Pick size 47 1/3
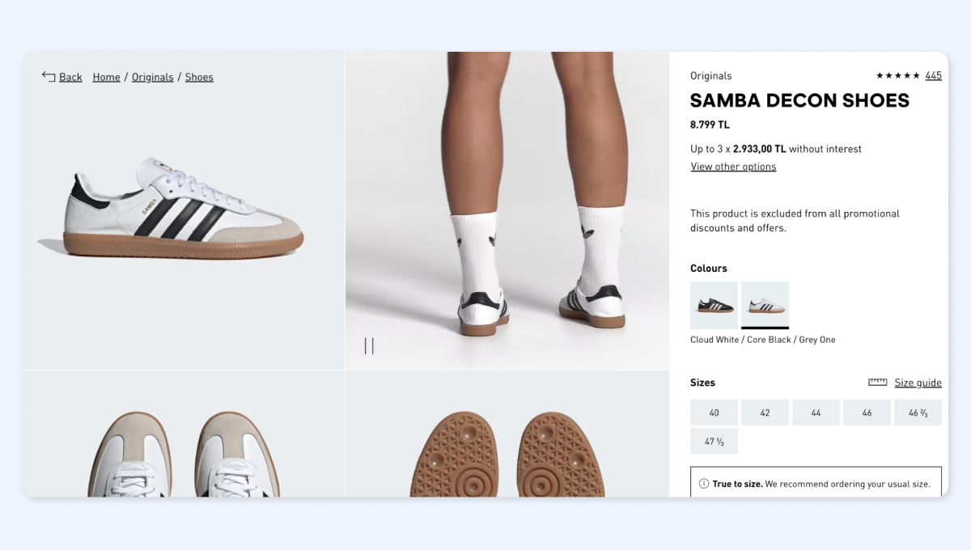Image resolution: width=971 pixels, height=550 pixels. [x=714, y=442]
